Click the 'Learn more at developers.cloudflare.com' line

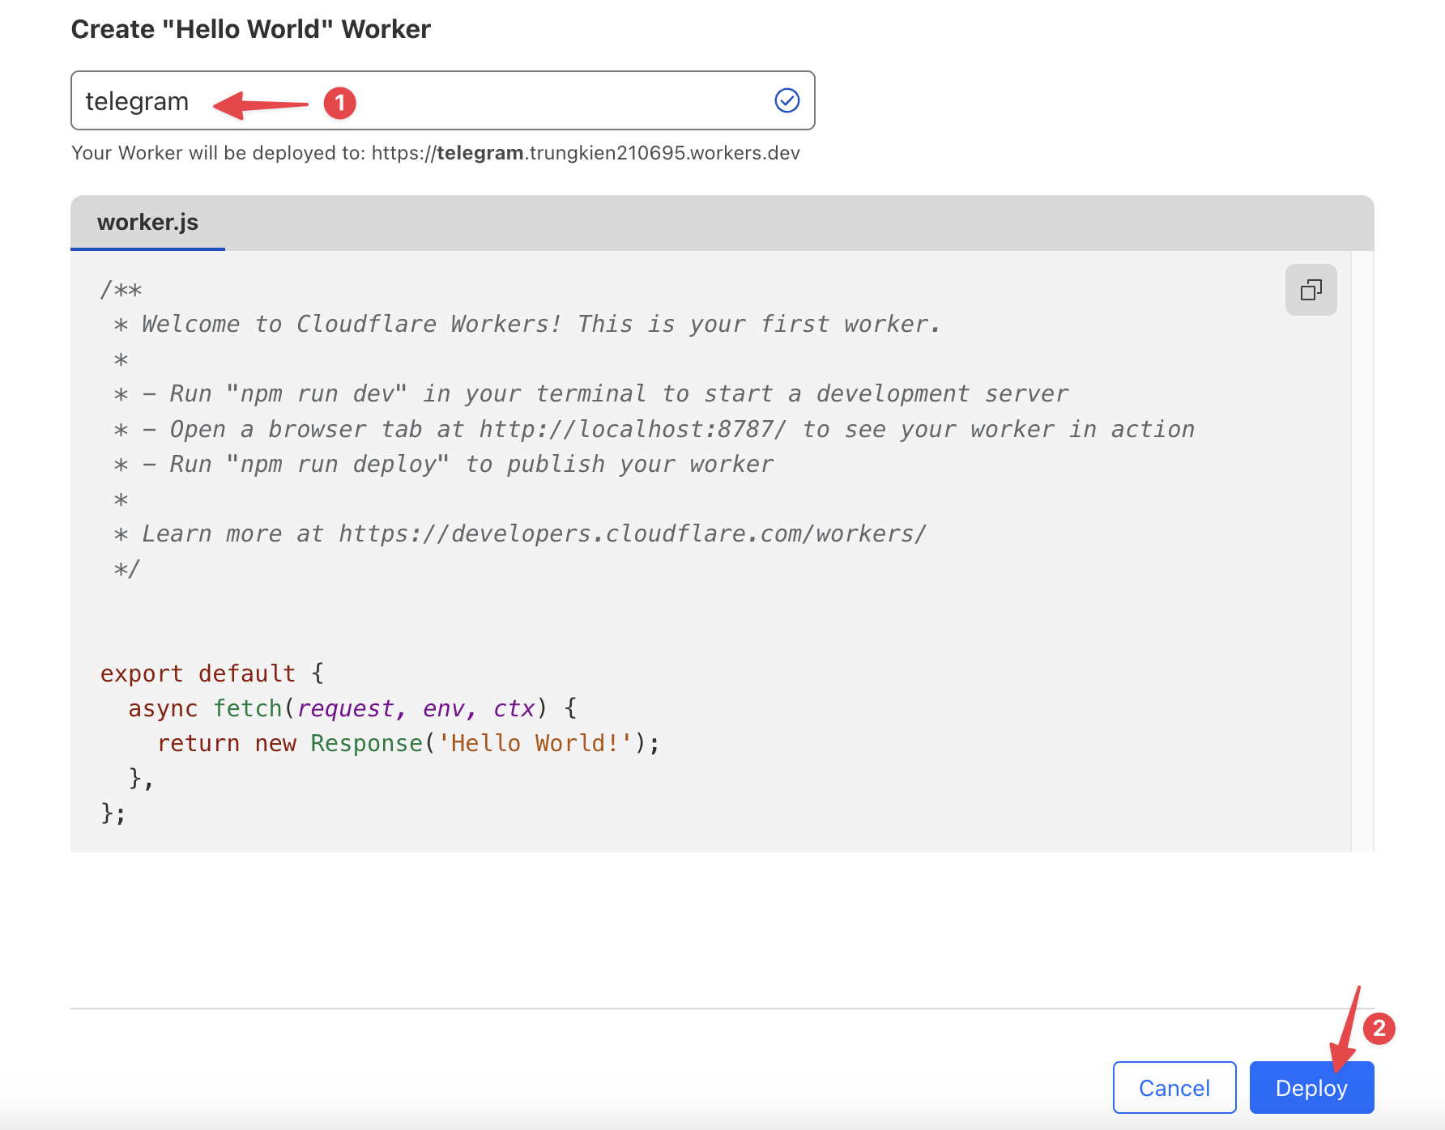point(520,534)
